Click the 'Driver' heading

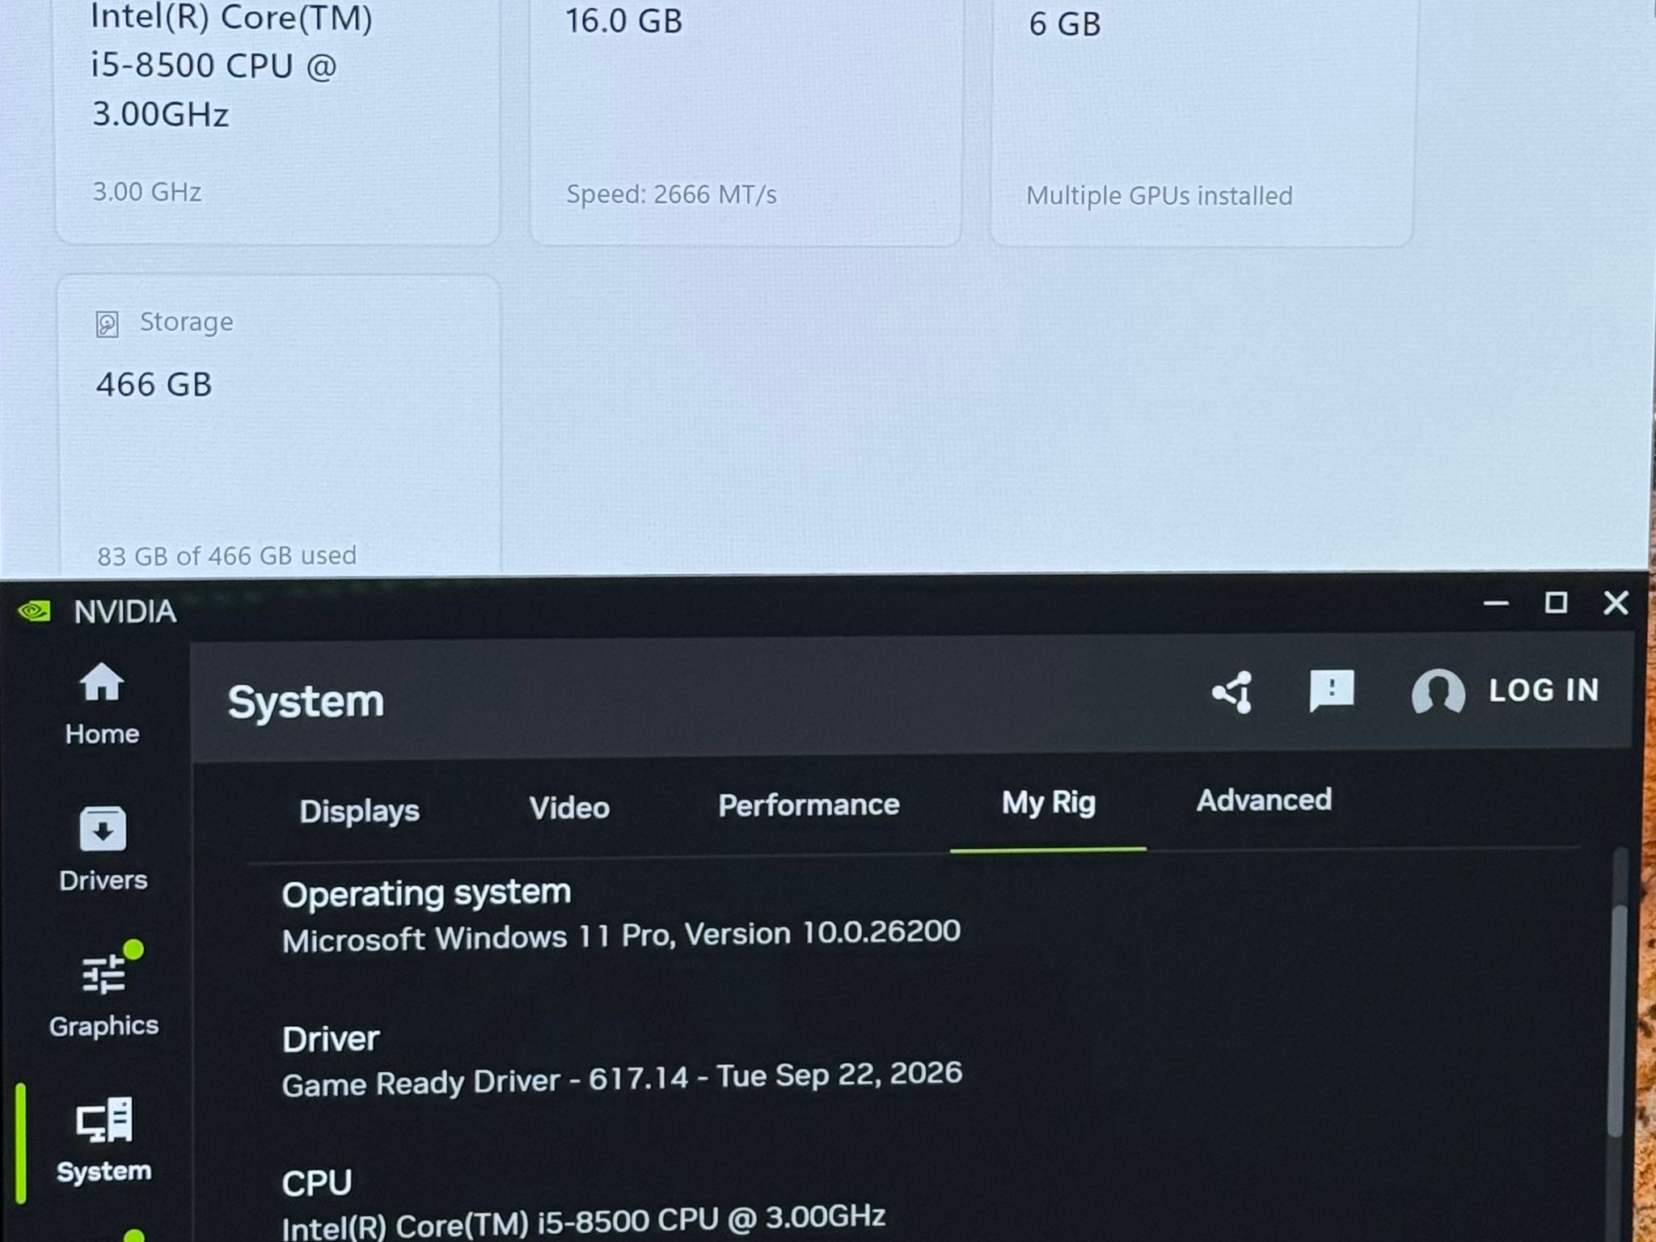(x=331, y=1039)
